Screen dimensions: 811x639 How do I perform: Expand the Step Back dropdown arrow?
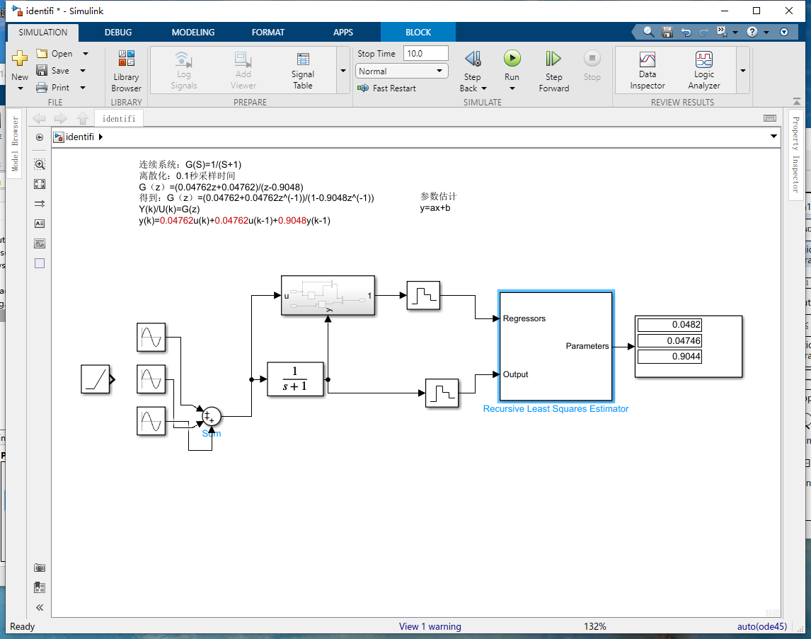click(x=484, y=88)
